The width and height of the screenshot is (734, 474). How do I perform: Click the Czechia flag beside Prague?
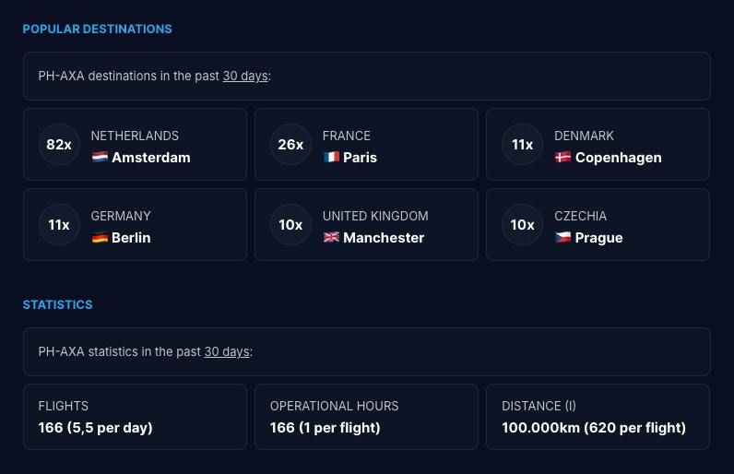click(562, 238)
